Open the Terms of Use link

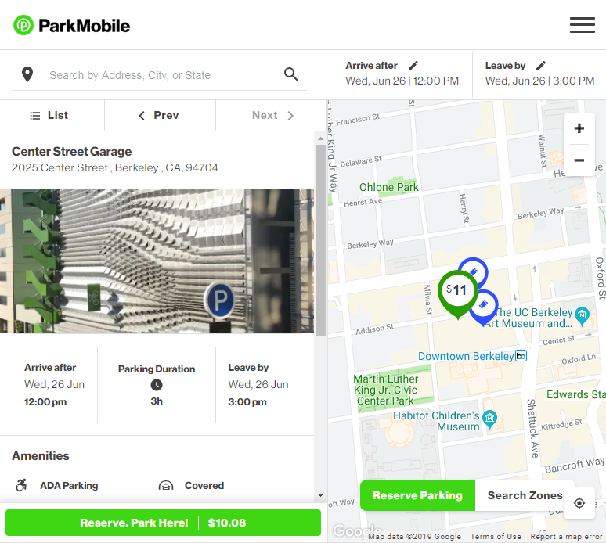tap(496, 537)
